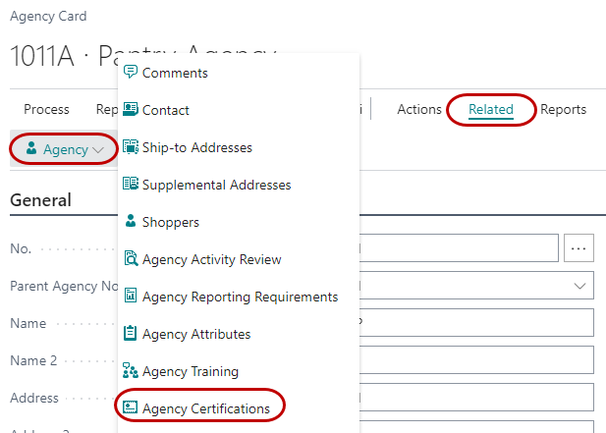Click the Contact card icon
This screenshot has height=433, width=606.
130,110
